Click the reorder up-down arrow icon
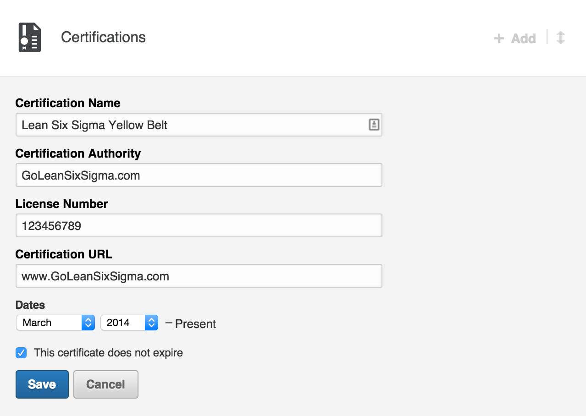586x416 pixels. click(x=560, y=37)
